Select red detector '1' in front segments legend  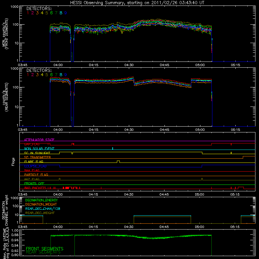point(28,13)
